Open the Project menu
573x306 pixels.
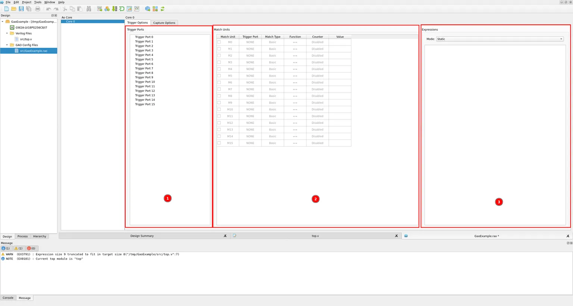26,2
